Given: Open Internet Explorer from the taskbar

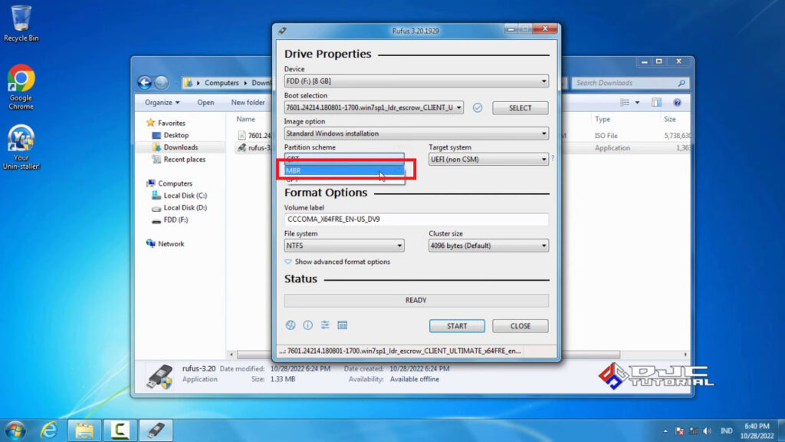Looking at the screenshot, I should (x=48, y=430).
